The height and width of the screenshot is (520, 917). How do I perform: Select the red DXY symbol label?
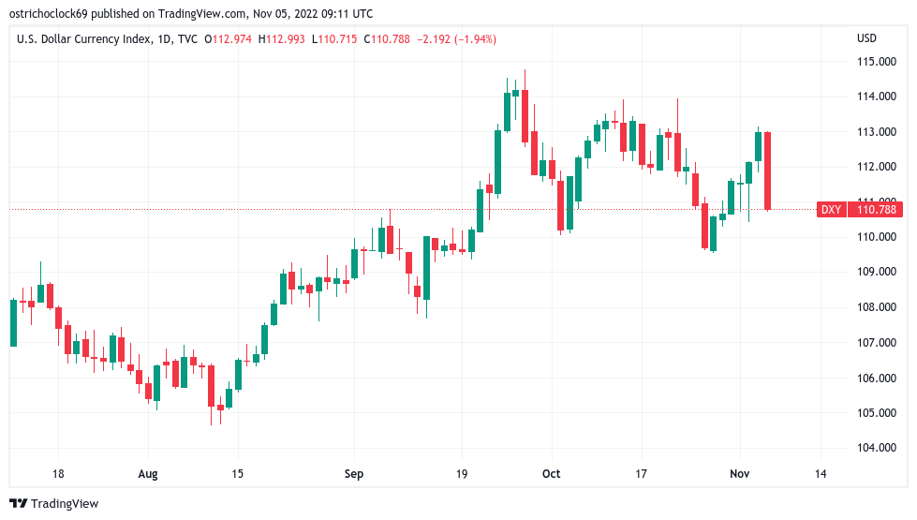point(831,210)
